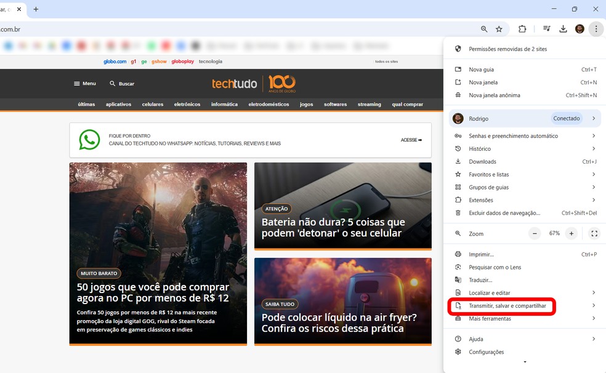The height and width of the screenshot is (373, 606).
Task: Go to softwares section
Action: pos(335,104)
